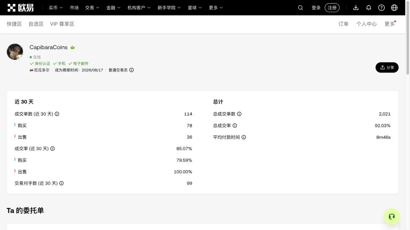The width and height of the screenshot is (410, 230).
Task: Click the 99 counterparties value
Action: pyautogui.click(x=189, y=183)
